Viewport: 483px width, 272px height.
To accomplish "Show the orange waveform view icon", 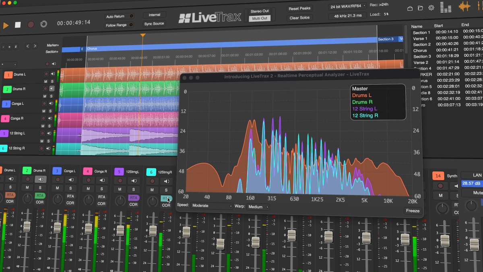I will 464,7.
